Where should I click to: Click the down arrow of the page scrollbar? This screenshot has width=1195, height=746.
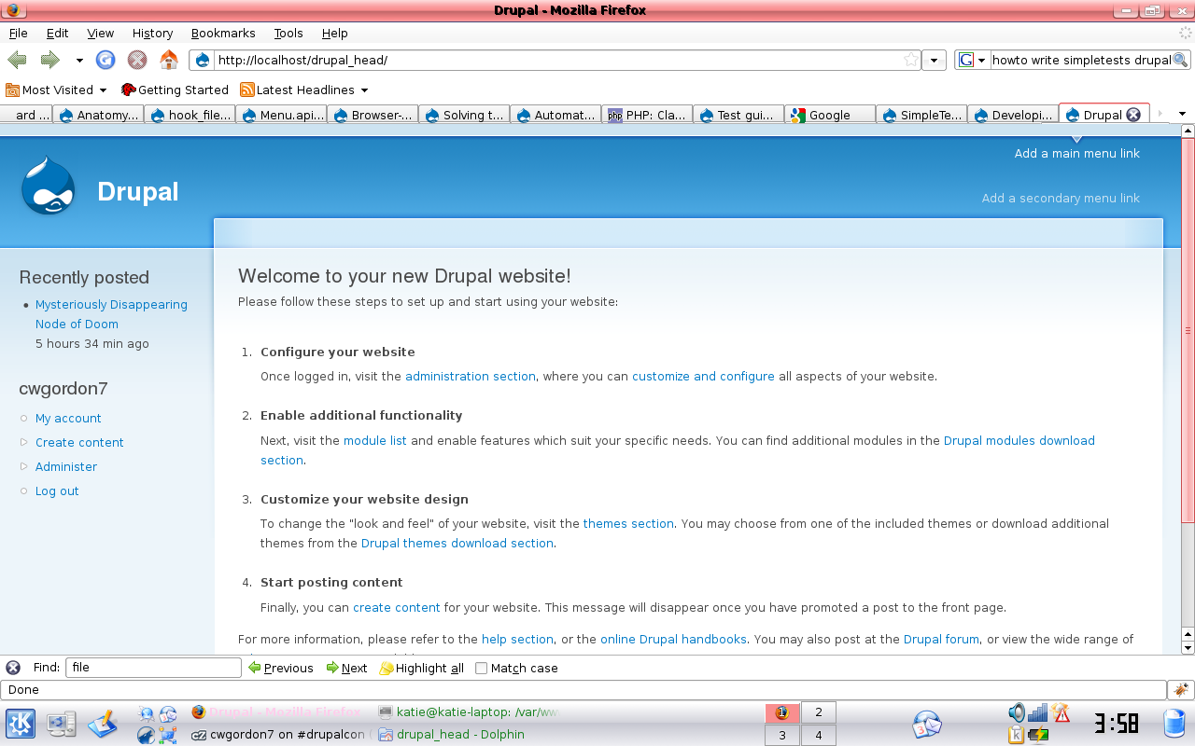(x=1188, y=647)
